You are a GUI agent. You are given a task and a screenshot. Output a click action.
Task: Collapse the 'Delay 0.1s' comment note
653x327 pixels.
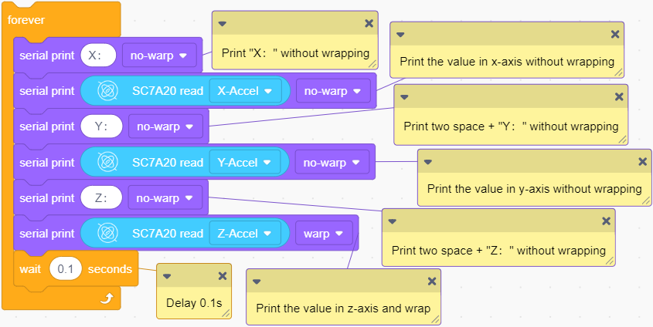(x=167, y=276)
